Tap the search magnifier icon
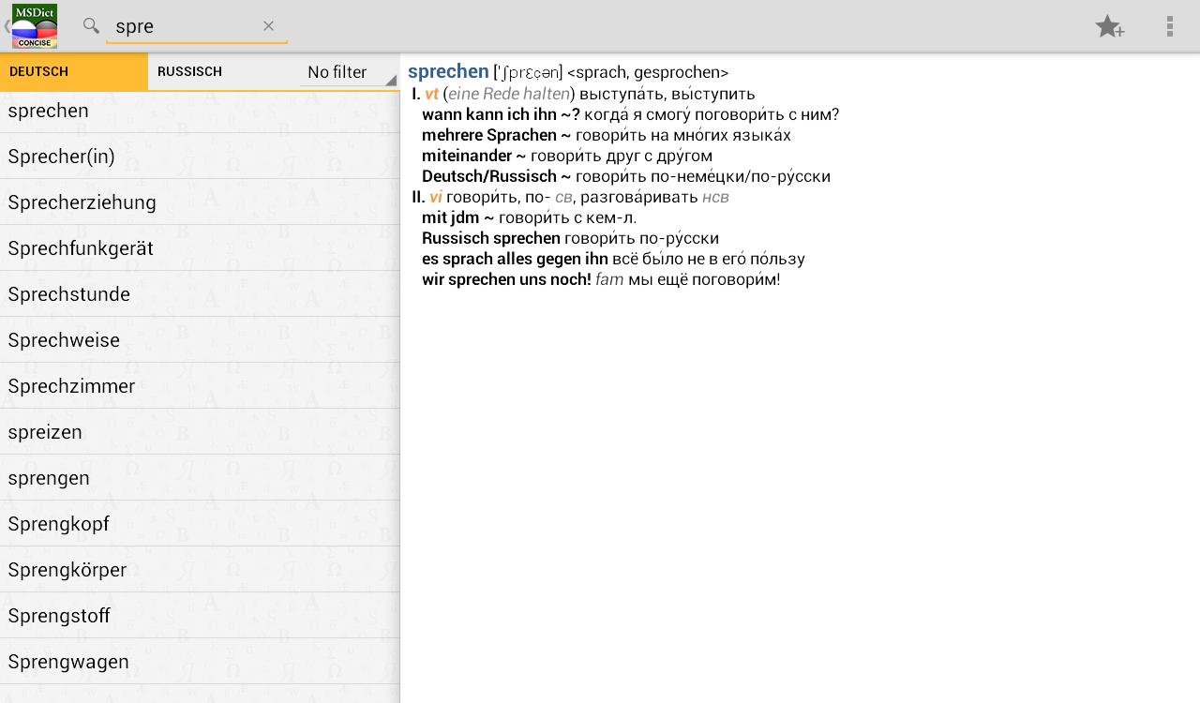This screenshot has width=1200, height=703. click(91, 25)
